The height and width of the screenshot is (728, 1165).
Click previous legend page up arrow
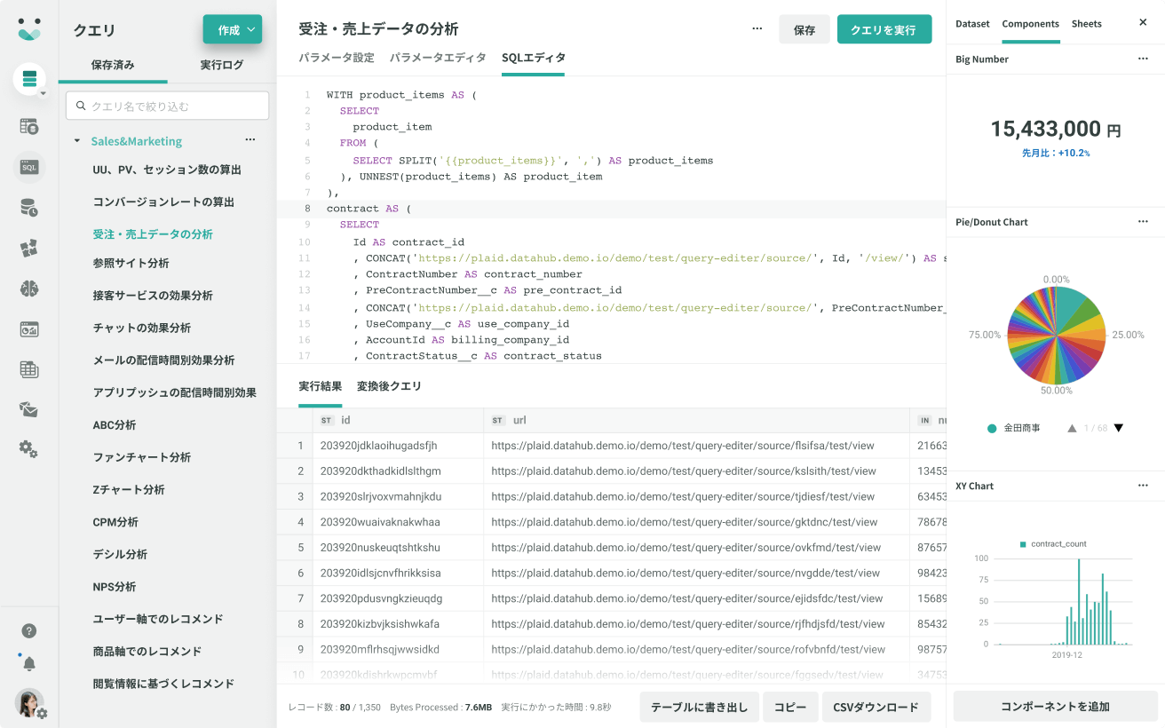[1072, 428]
